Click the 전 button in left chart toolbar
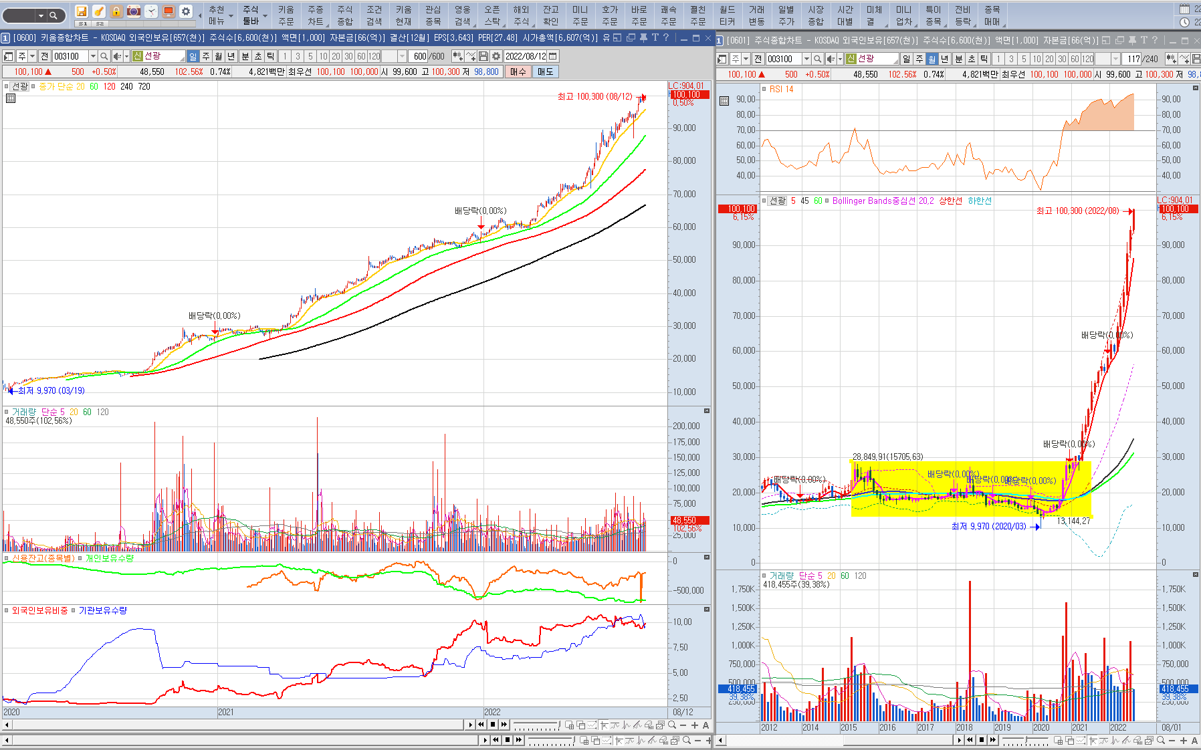Image resolution: width=1201 pixels, height=750 pixels. tap(45, 57)
